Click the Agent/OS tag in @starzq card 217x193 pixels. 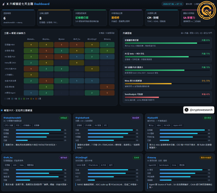(152, 165)
